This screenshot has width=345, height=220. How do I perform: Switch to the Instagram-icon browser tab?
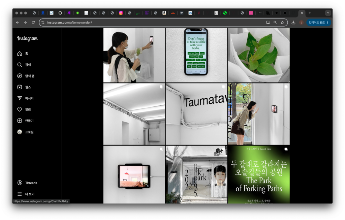pos(121,13)
